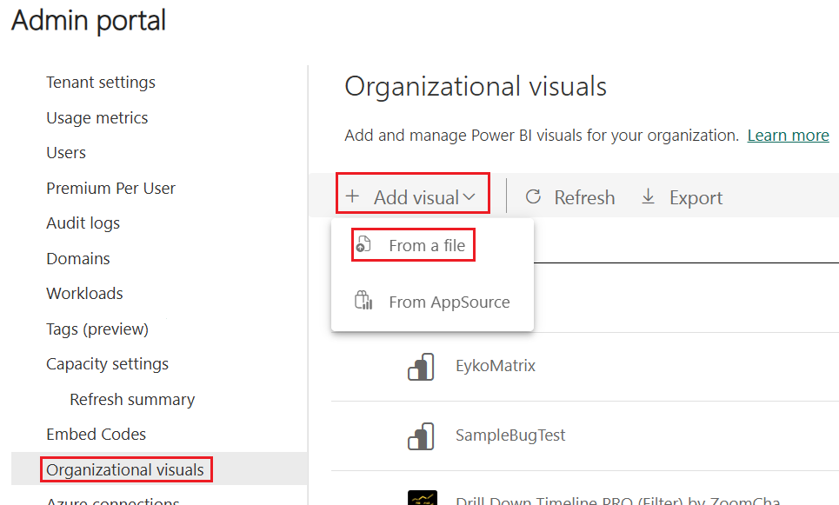Image resolution: width=839 pixels, height=505 pixels.
Task: Open Audit logs section
Action: coord(83,223)
